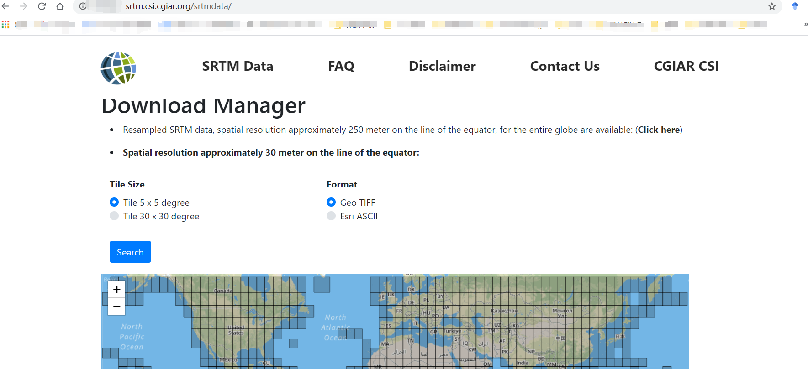Viewport: 808px width, 369px height.
Task: Follow the 'Click here' 250 meter data link
Action: pyautogui.click(x=659, y=130)
